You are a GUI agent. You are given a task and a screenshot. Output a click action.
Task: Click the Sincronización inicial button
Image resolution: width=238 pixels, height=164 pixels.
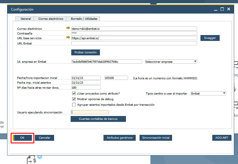click(x=156, y=138)
